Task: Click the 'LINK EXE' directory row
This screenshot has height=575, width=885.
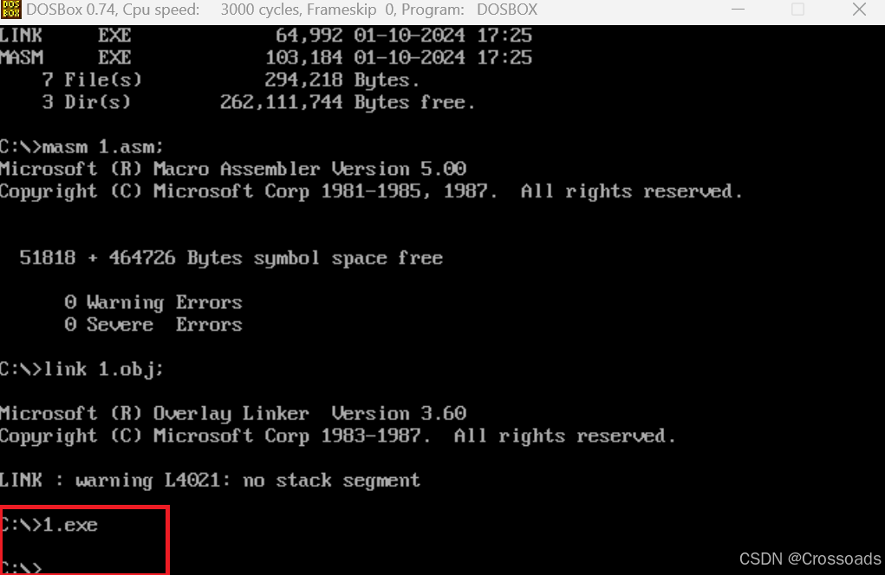Action: [x=266, y=36]
